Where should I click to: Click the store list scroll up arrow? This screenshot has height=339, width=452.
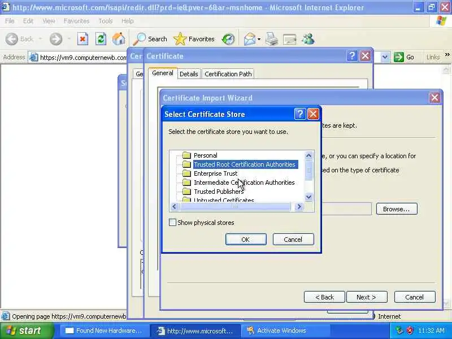pos(308,156)
